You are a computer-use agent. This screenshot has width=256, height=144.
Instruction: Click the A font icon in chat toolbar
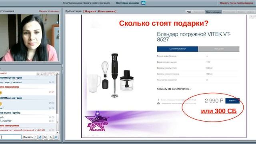tap(51, 137)
